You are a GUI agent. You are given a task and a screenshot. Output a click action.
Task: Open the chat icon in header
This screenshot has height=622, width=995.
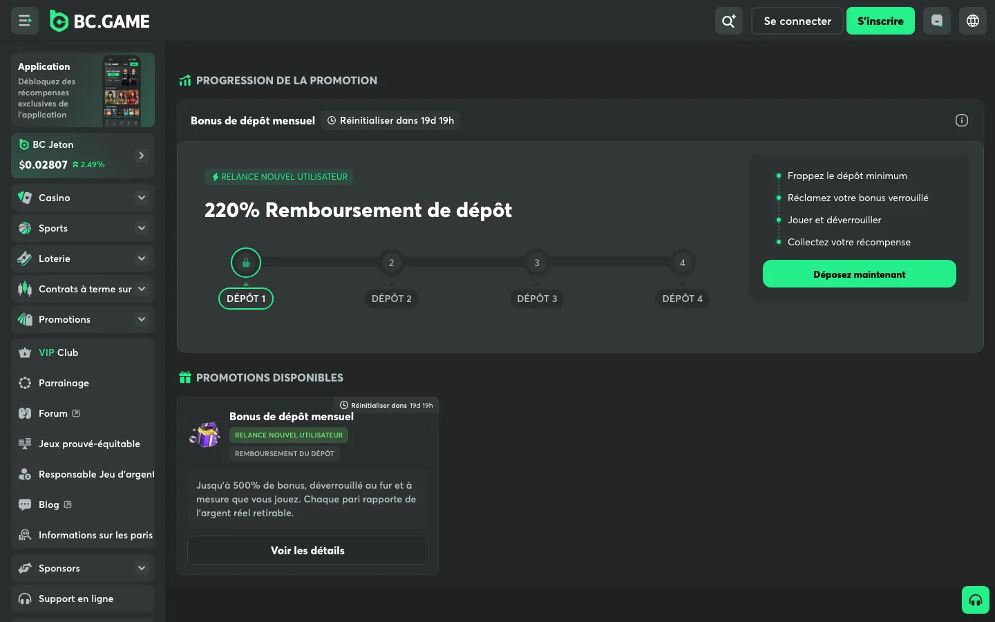(937, 21)
